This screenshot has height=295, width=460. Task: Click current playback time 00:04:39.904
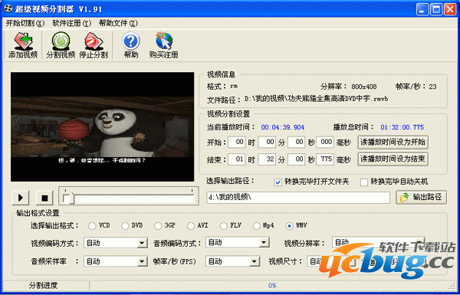click(x=282, y=127)
